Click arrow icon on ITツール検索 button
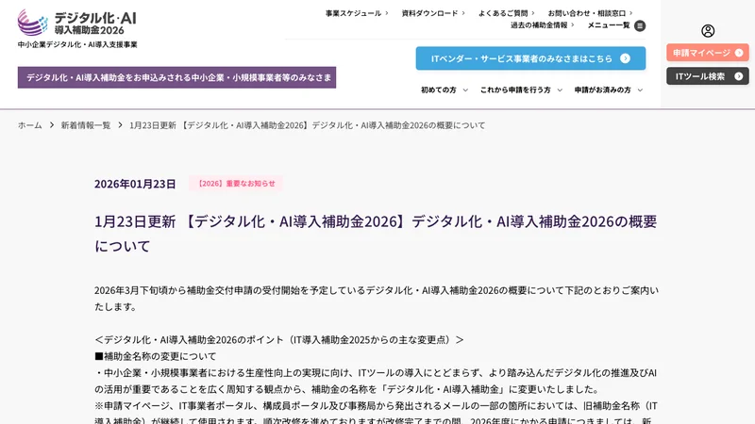This screenshot has width=755, height=424. [739, 76]
